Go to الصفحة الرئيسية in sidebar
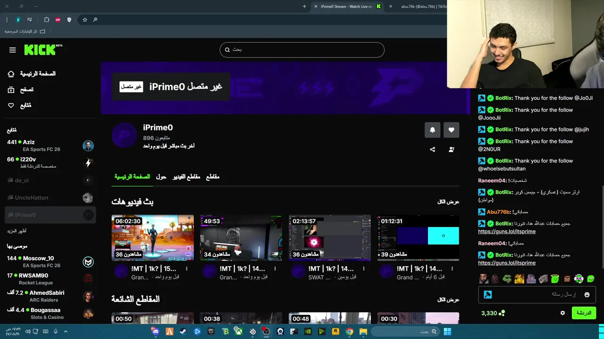Screen dimensions: 604x339 pyautogui.click(x=31, y=74)
